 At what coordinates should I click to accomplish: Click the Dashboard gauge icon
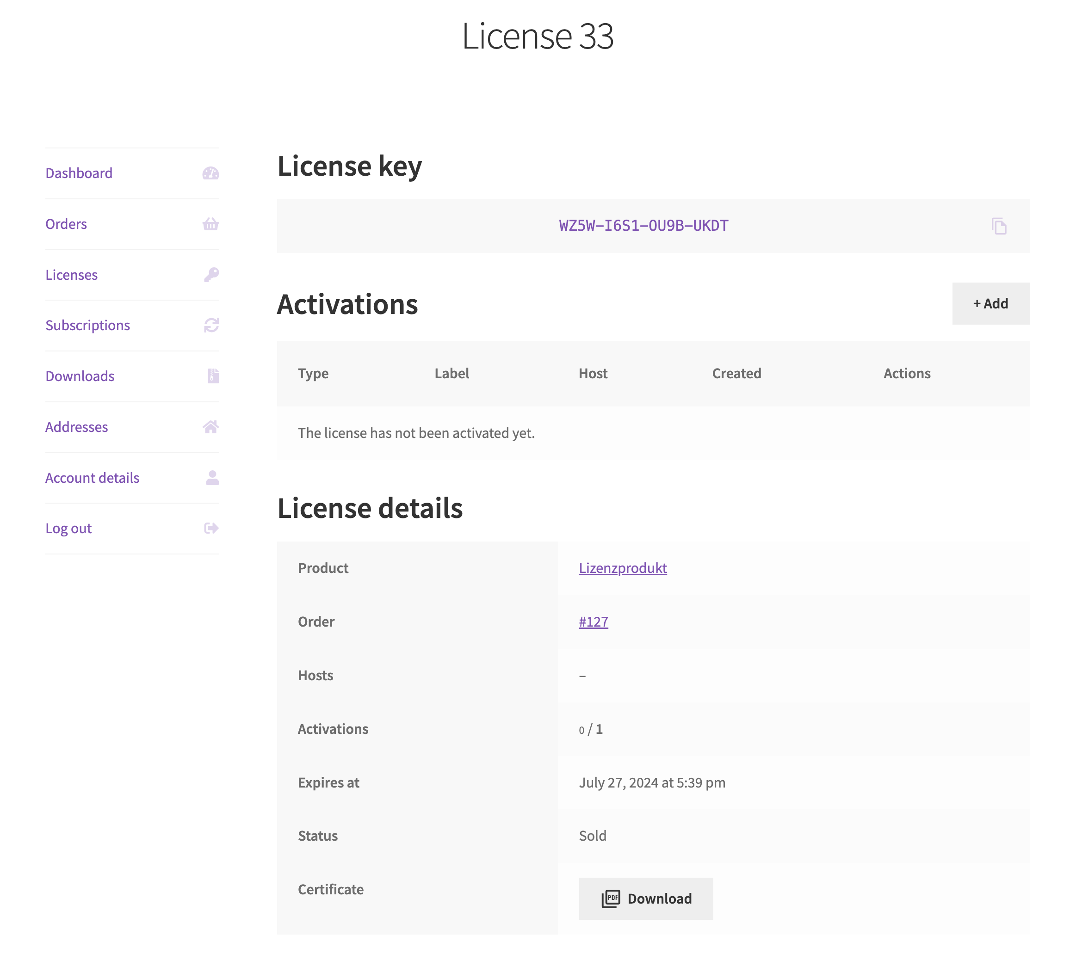coord(210,173)
